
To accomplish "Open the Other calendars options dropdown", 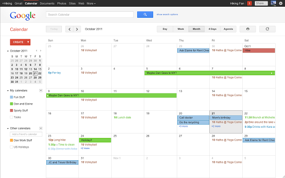I will [x=41, y=128].
